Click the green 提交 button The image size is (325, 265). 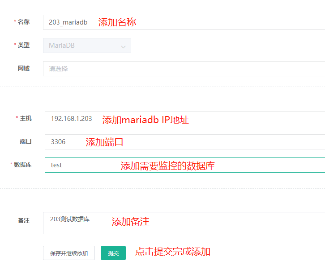[113, 253]
